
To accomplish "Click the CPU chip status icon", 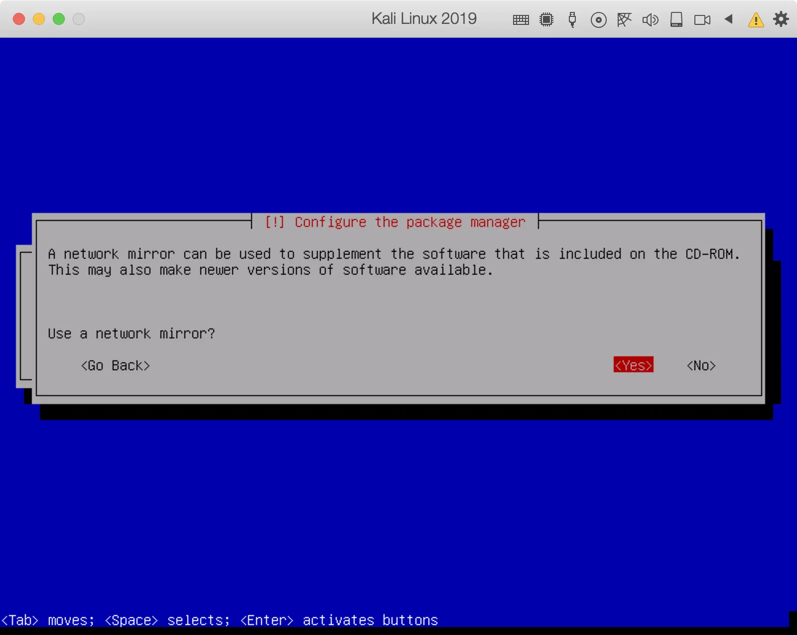I will point(546,19).
